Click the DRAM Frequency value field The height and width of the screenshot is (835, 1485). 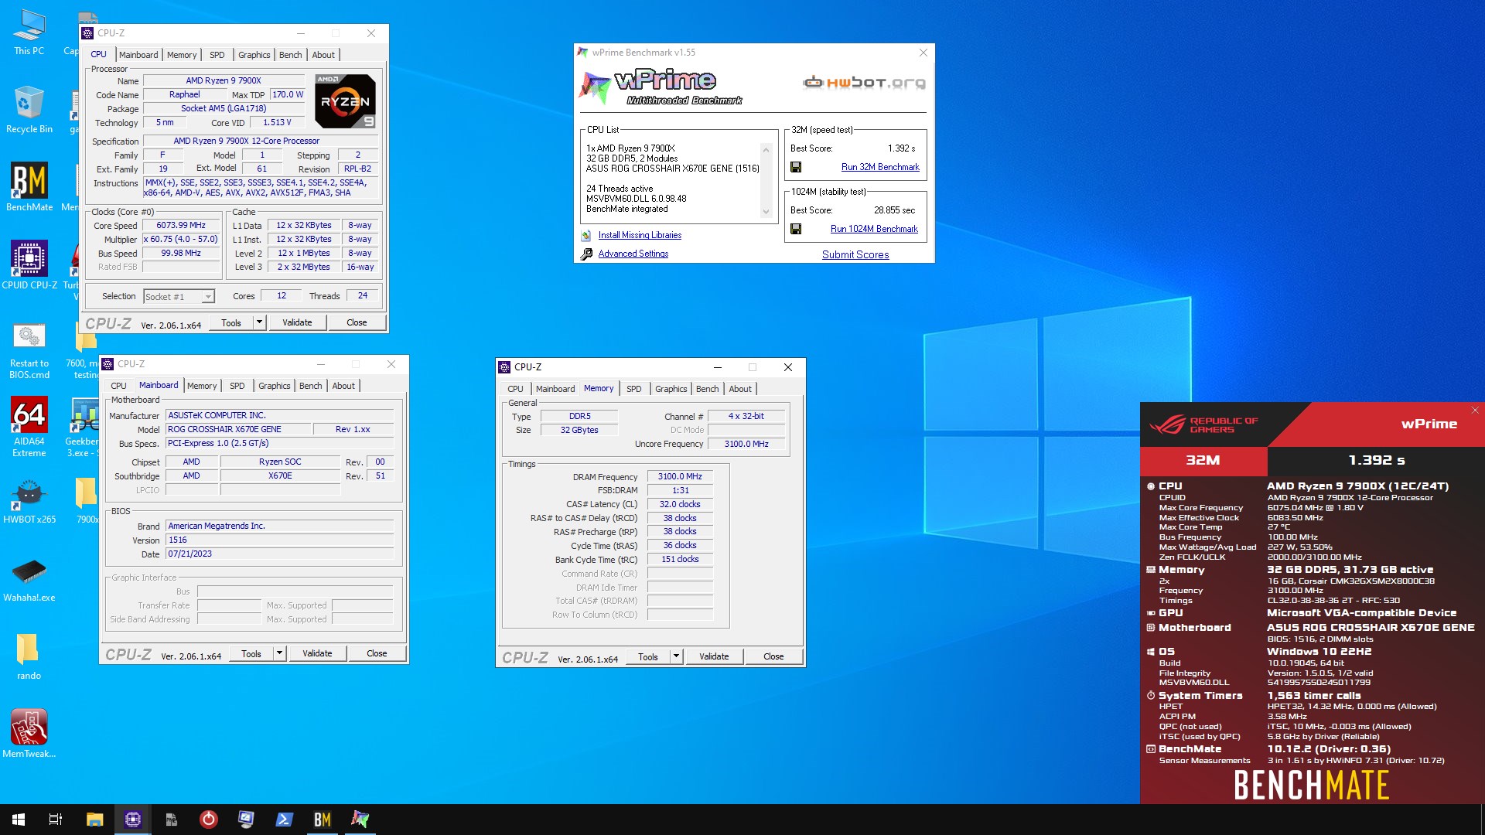(x=680, y=477)
